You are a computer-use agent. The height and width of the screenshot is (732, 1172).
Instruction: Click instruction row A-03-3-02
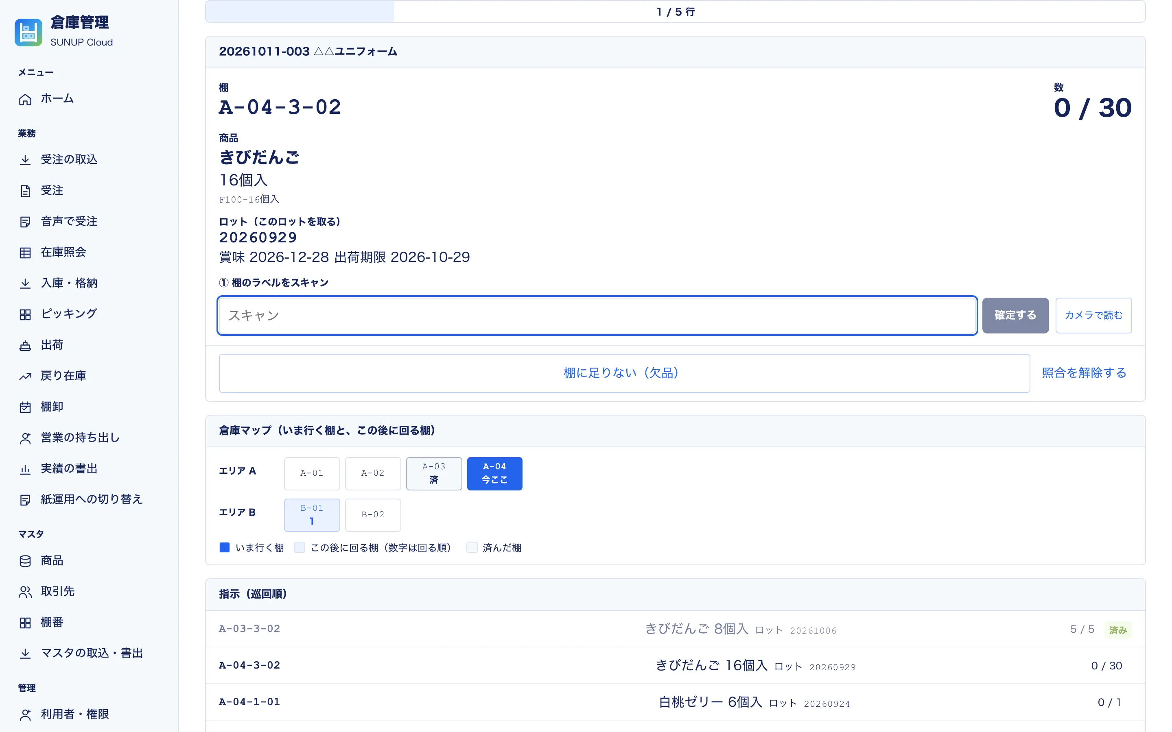pyautogui.click(x=675, y=629)
